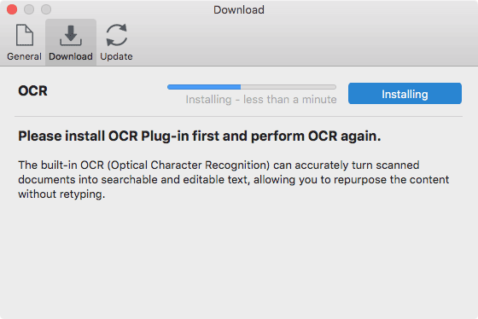Click the Download window title text

tap(239, 9)
